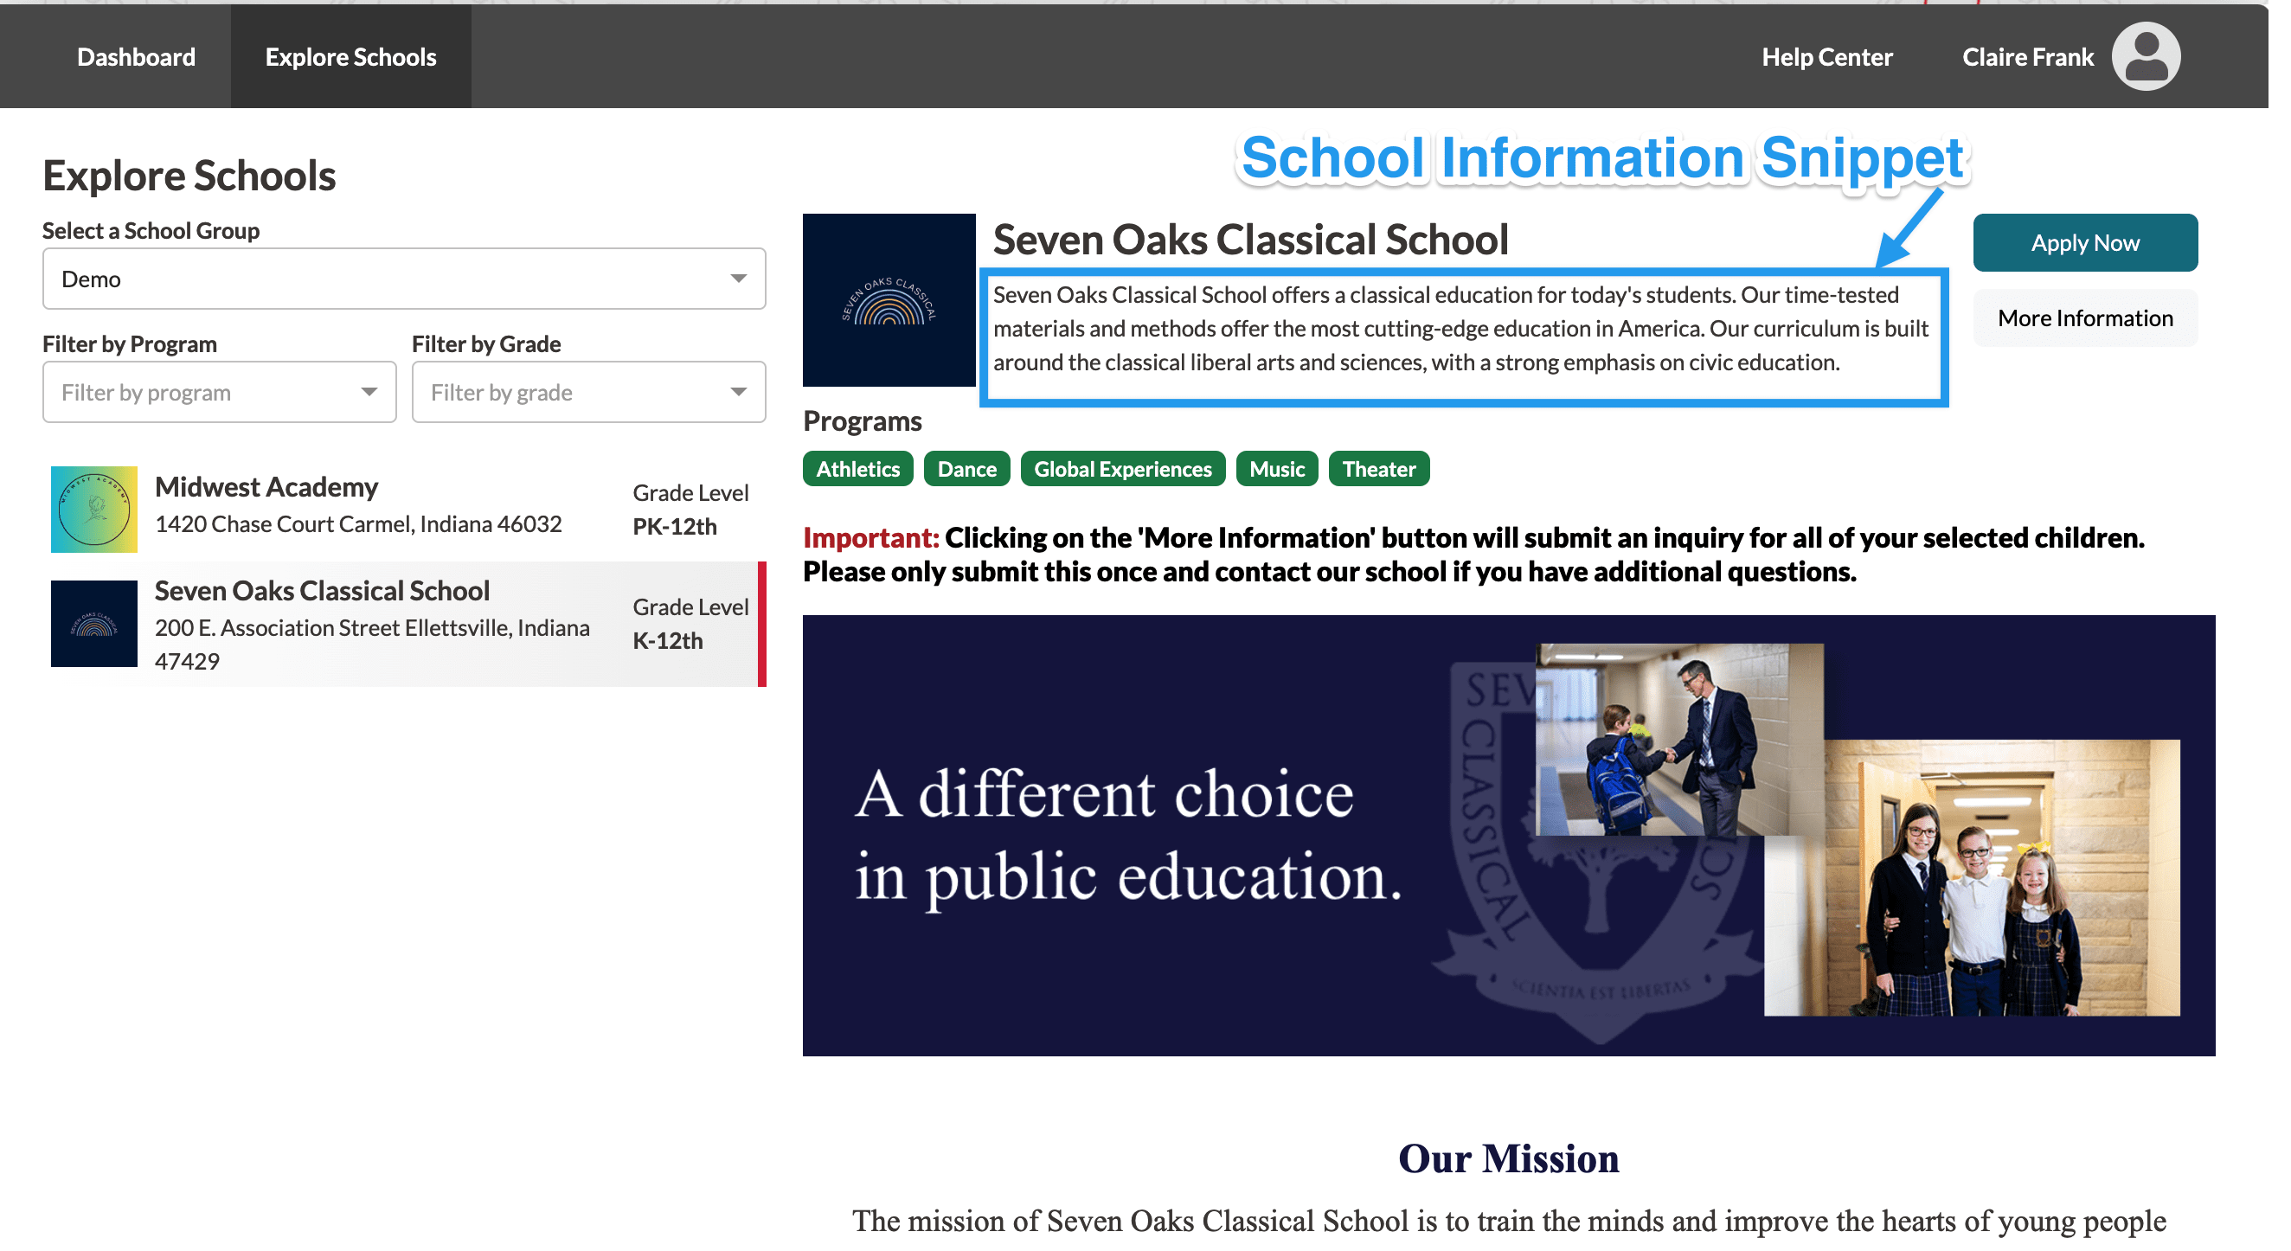
Task: Click the Midwest Academy logo thumbnail
Action: [x=94, y=510]
